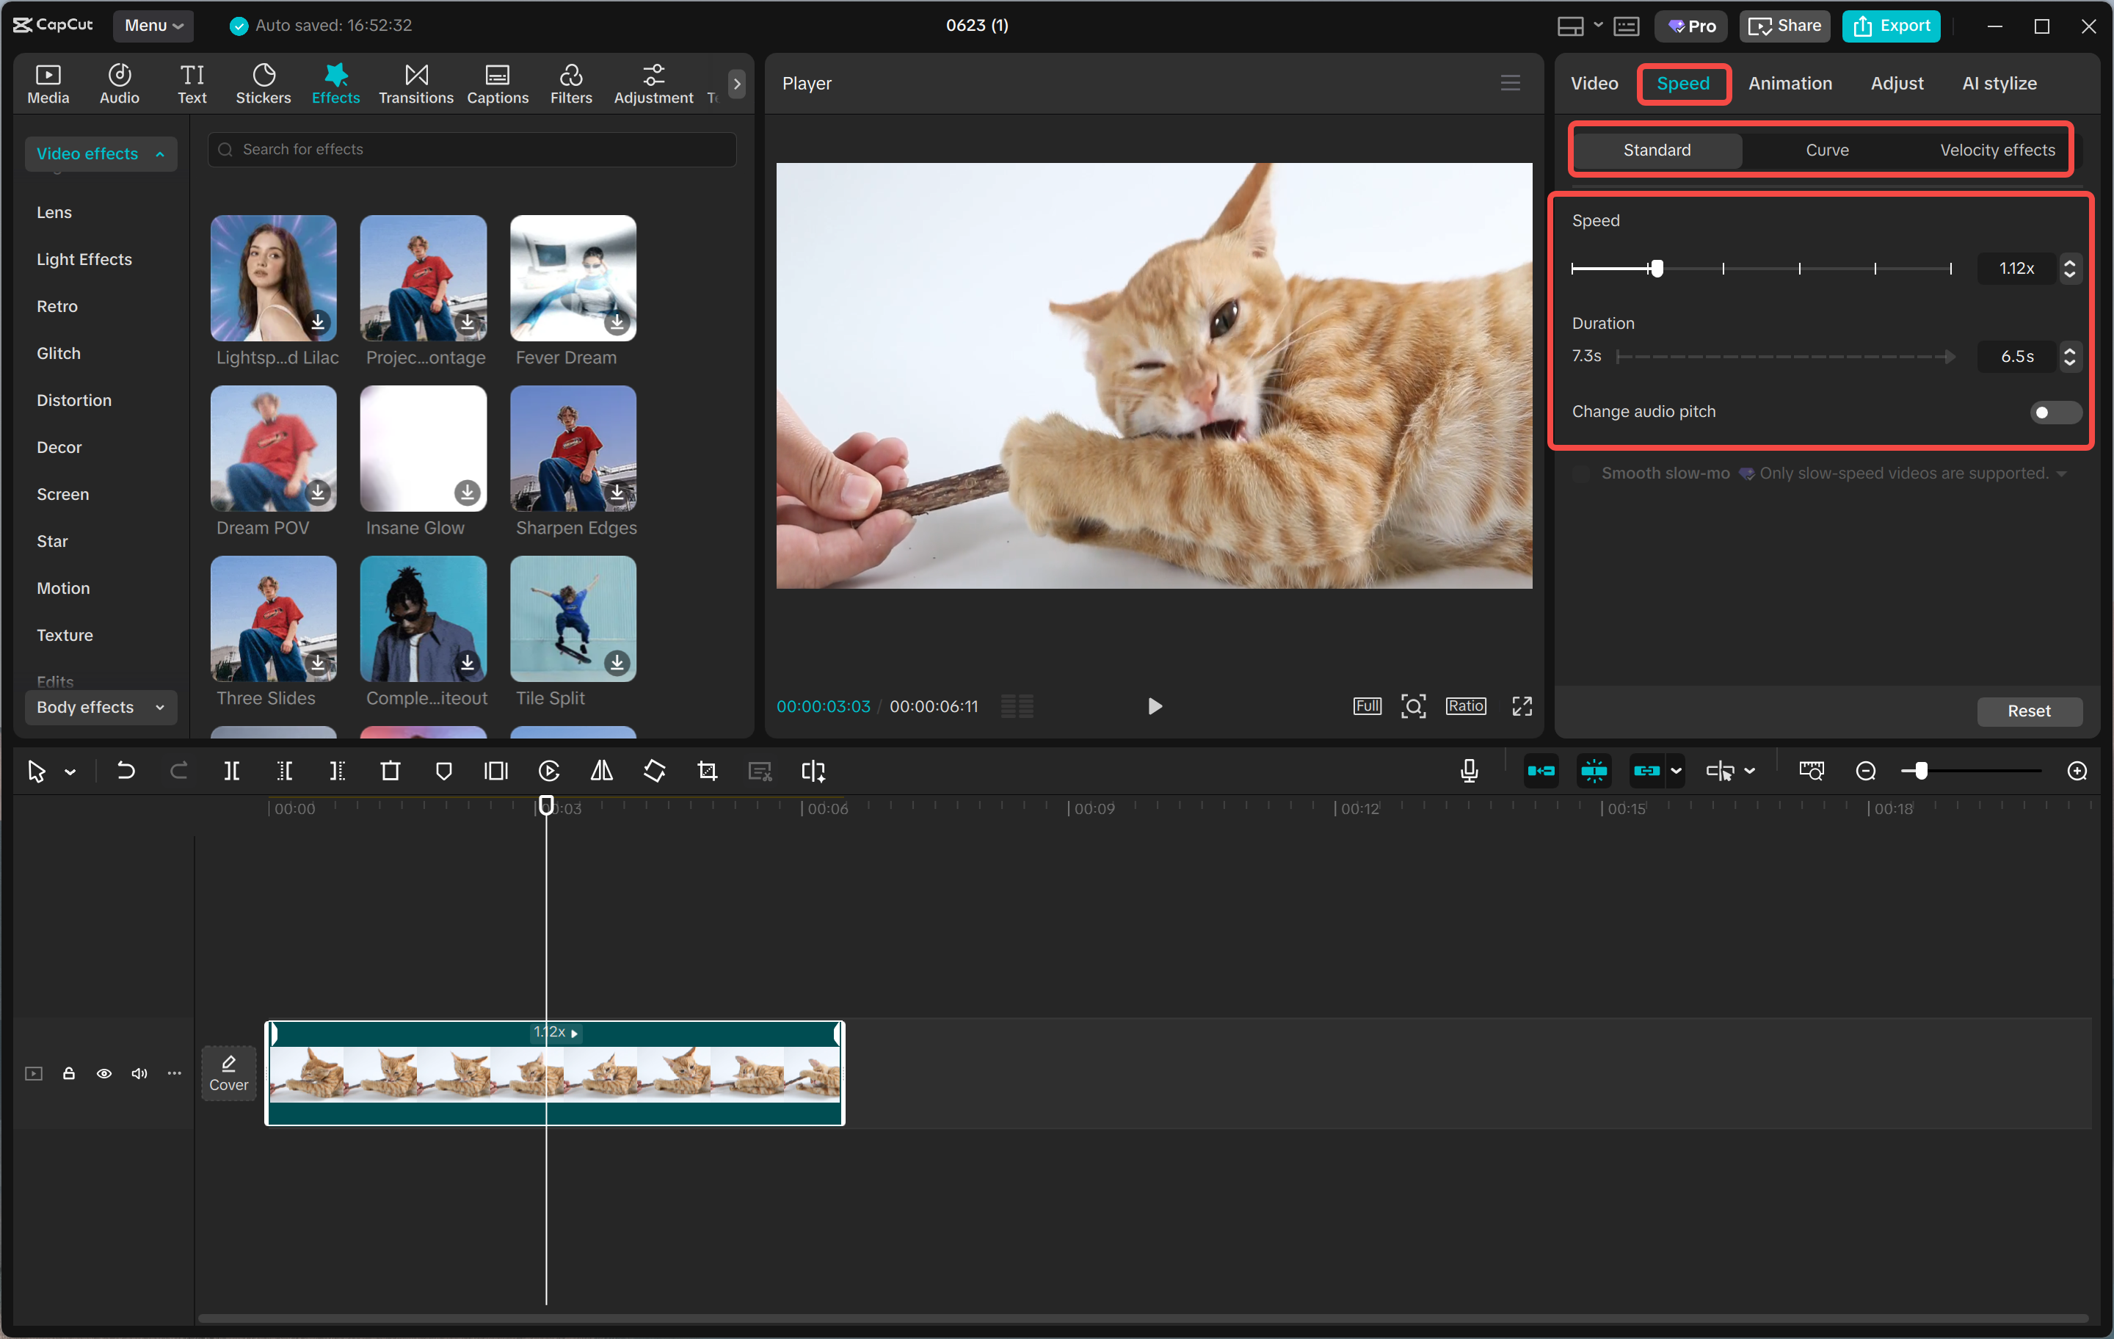This screenshot has width=2114, height=1339.
Task: Open the Animation tab in the right panel
Action: coord(1790,84)
